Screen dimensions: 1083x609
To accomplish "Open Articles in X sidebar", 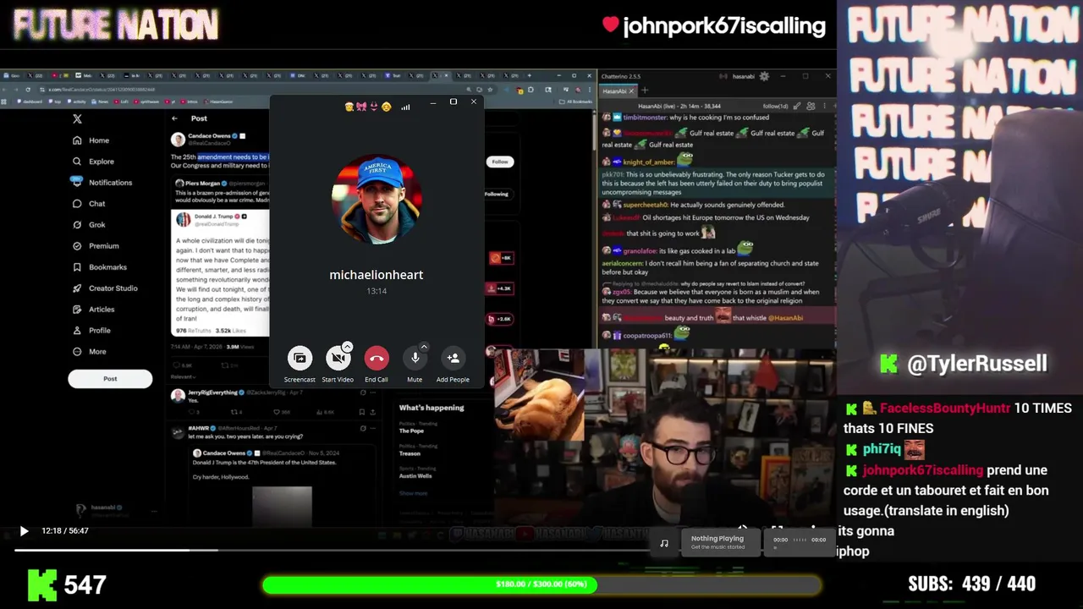I will 94,310.
